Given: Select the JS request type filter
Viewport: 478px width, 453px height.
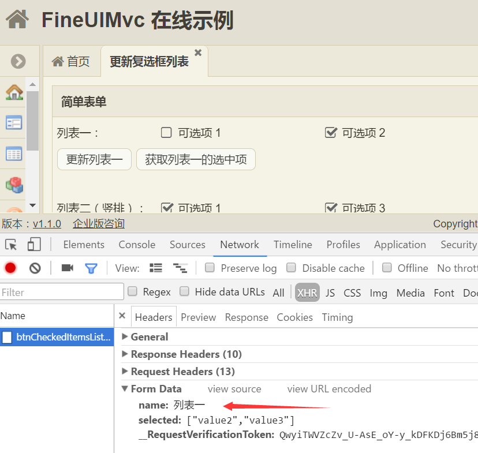Looking at the screenshot, I should [x=330, y=293].
